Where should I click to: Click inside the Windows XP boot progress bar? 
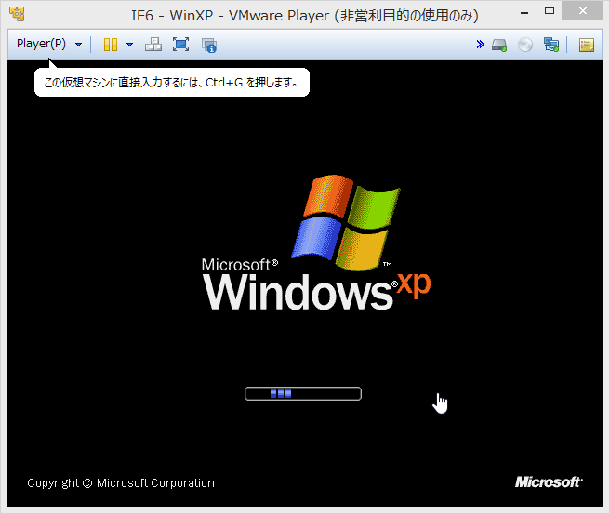click(x=303, y=393)
